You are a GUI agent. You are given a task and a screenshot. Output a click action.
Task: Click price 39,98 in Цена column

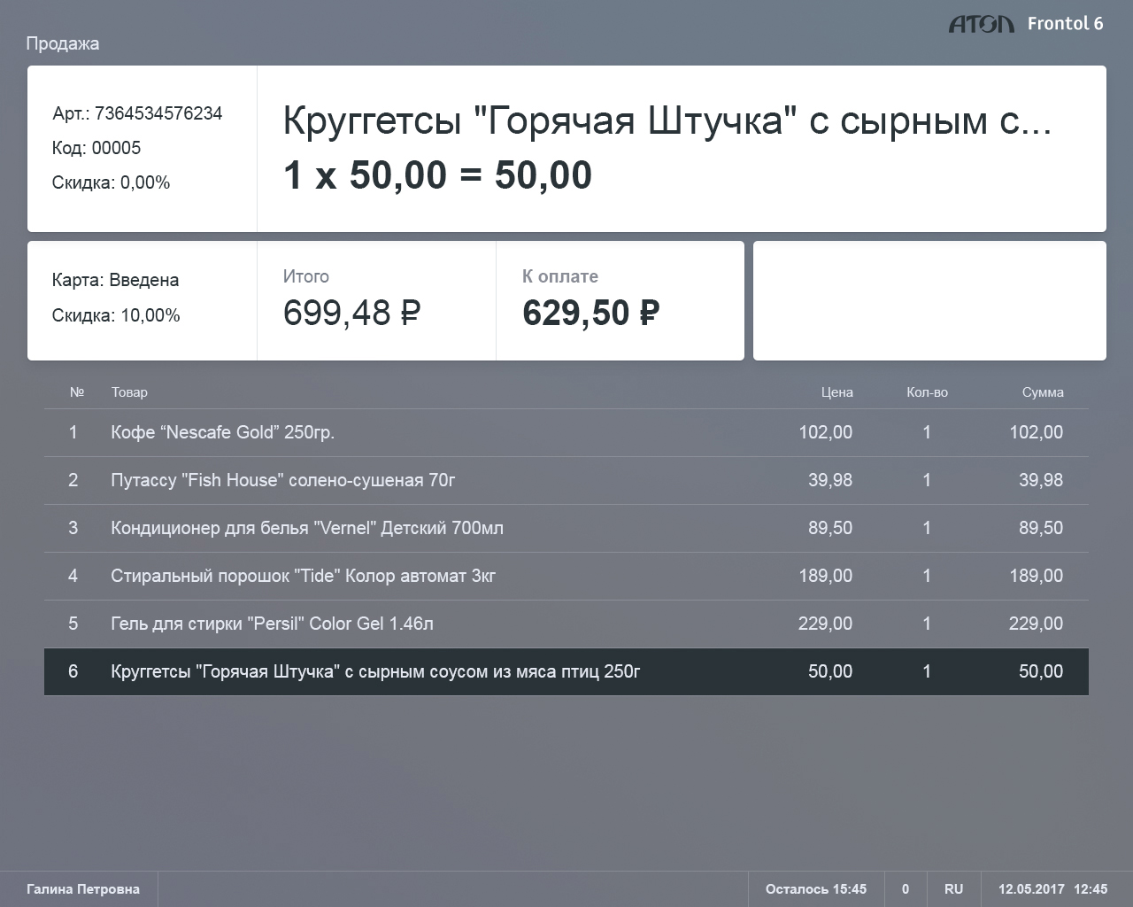[x=830, y=480]
